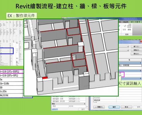Screen dimensions: 142x115
Task: Select the table row ending 1c,G3c
Action: click(x=11, y=91)
